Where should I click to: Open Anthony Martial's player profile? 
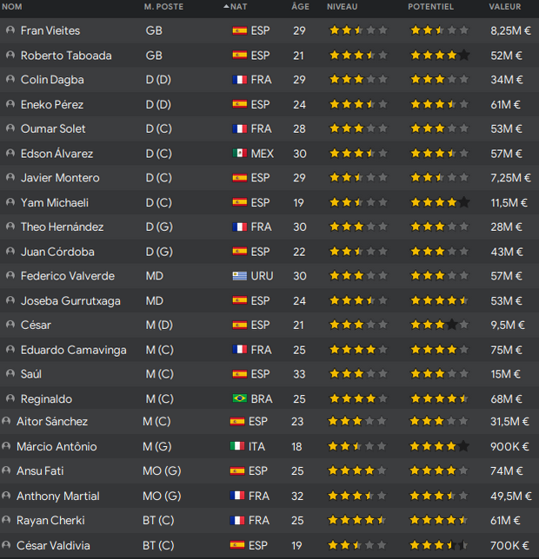pyautogui.click(x=57, y=497)
